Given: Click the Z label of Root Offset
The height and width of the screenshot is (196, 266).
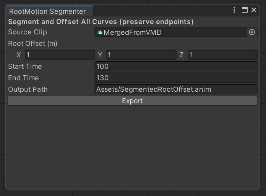Looking at the screenshot, I should coord(182,55).
